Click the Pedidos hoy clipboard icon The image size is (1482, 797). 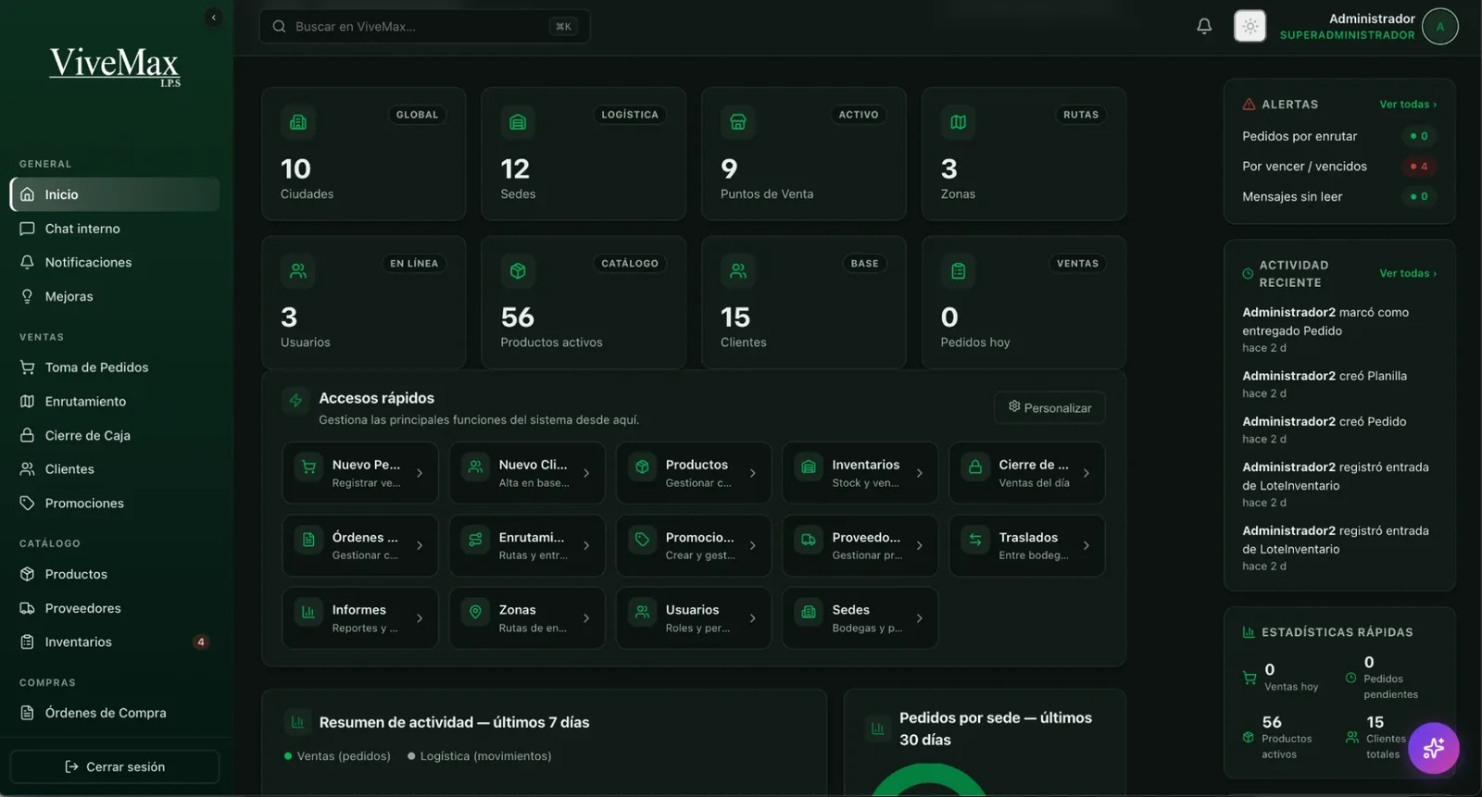pos(959,271)
